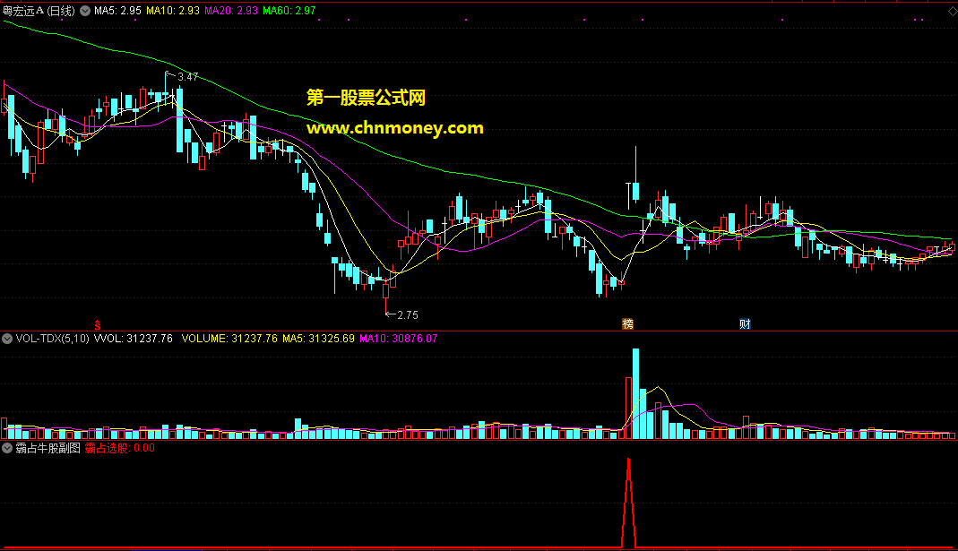Open the 榜 marker icon on the chart
Image resolution: width=958 pixels, height=551 pixels.
[627, 323]
